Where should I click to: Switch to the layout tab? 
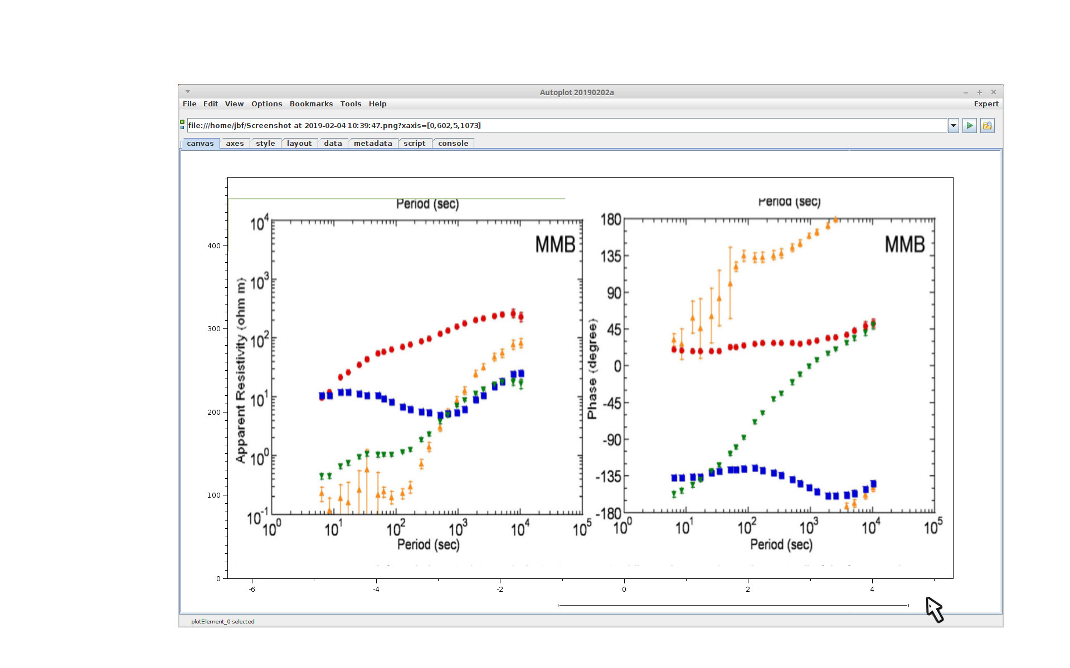[x=299, y=144]
